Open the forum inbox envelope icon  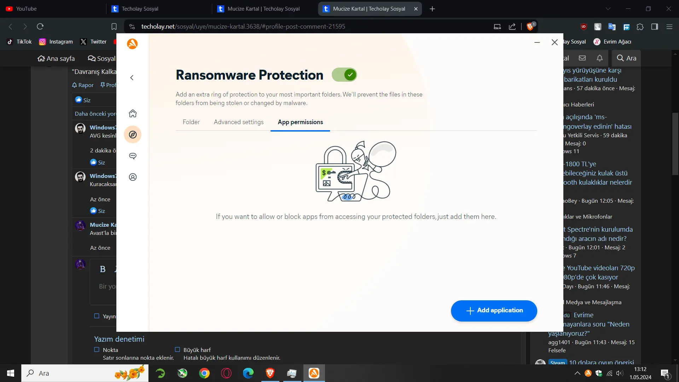pyautogui.click(x=582, y=58)
